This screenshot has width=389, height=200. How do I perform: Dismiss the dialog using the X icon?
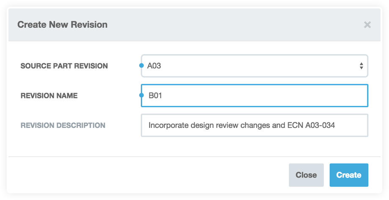[x=367, y=25]
